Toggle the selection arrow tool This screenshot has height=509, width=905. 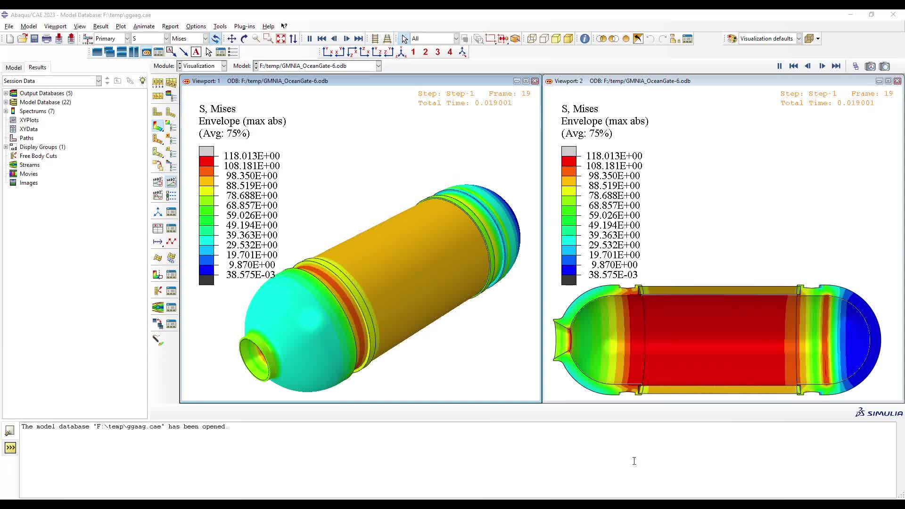(x=404, y=39)
